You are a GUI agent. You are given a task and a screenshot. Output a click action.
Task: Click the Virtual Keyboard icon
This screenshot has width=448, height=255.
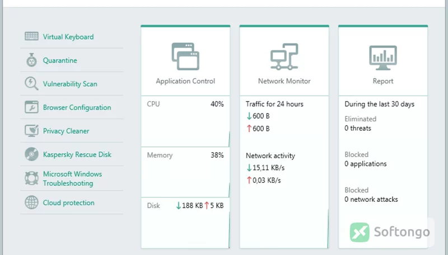pyautogui.click(x=31, y=36)
